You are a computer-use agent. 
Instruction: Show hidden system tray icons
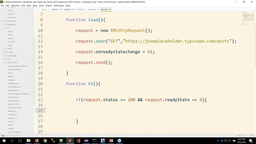(x=218, y=140)
